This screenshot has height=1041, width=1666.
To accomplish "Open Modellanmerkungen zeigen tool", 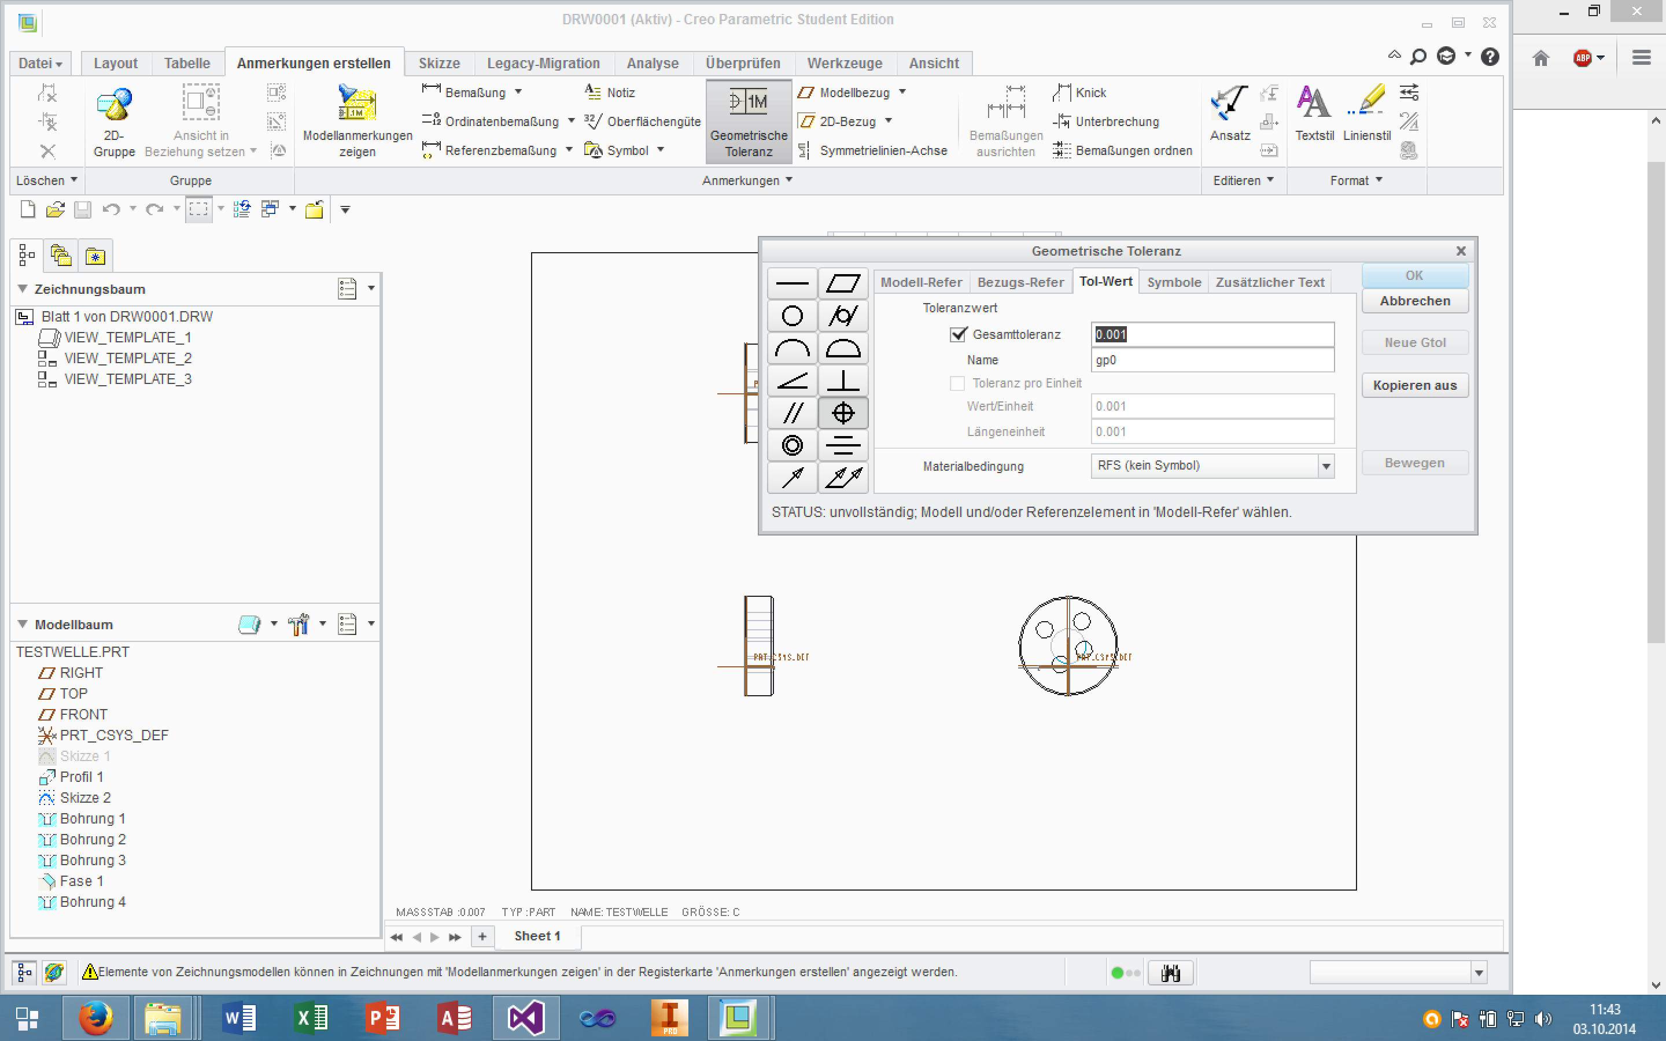I will [357, 121].
